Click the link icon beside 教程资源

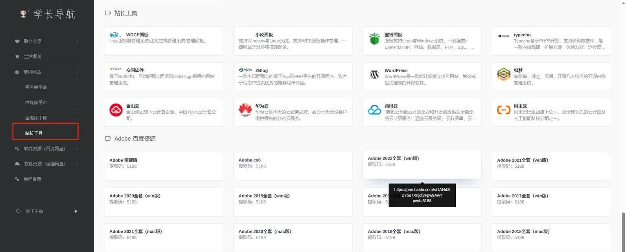point(17,179)
